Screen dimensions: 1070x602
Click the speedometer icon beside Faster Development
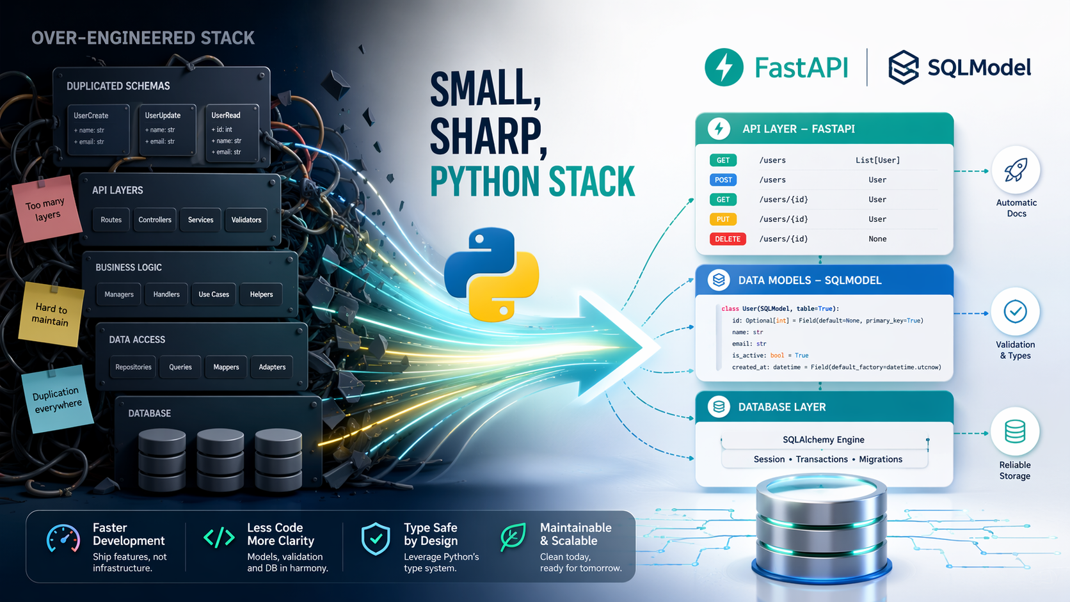[63, 539]
